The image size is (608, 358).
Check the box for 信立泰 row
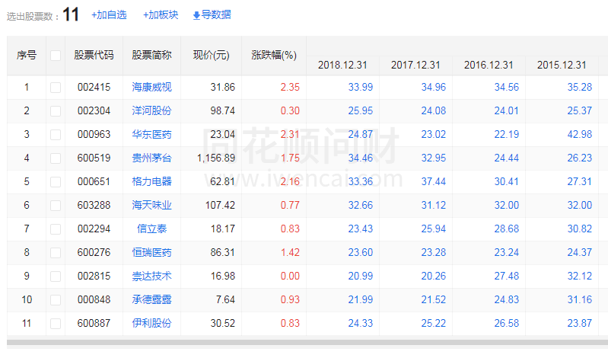pyautogui.click(x=56, y=229)
